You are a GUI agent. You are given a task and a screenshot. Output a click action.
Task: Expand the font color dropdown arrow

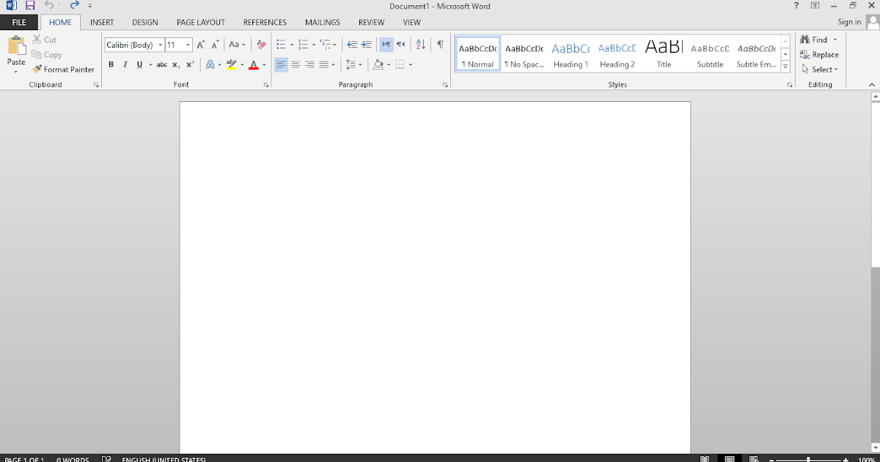(264, 65)
